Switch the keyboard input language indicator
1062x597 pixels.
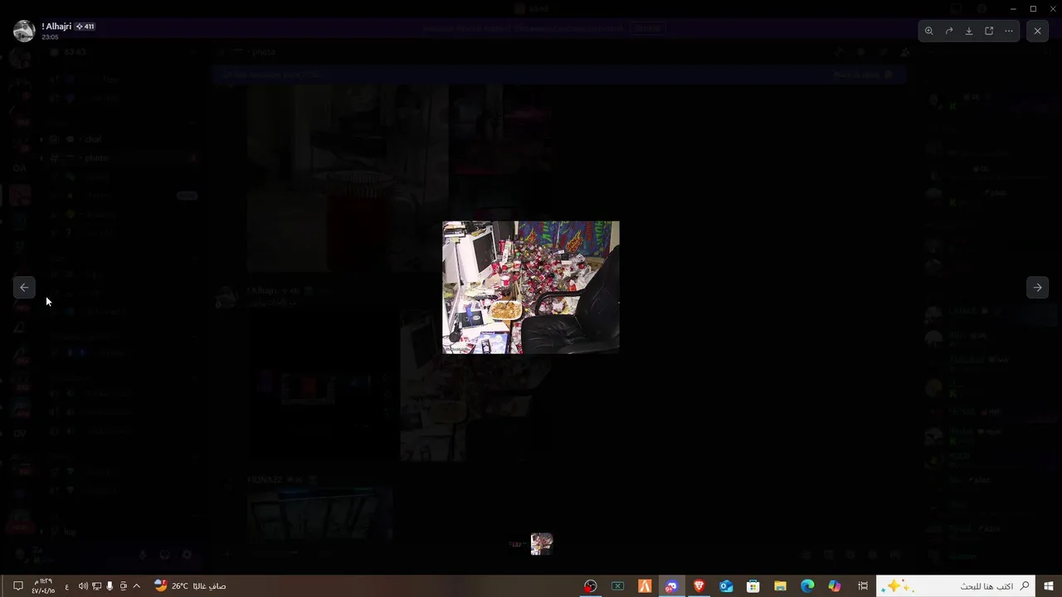(67, 586)
